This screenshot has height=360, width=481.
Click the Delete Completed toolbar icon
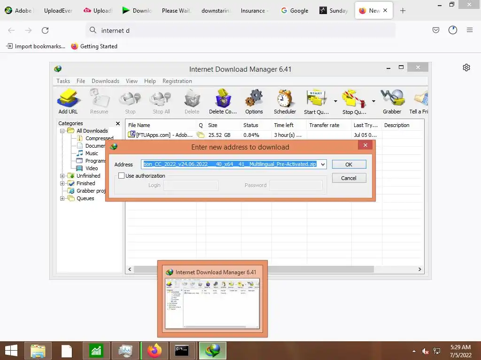pos(223,102)
